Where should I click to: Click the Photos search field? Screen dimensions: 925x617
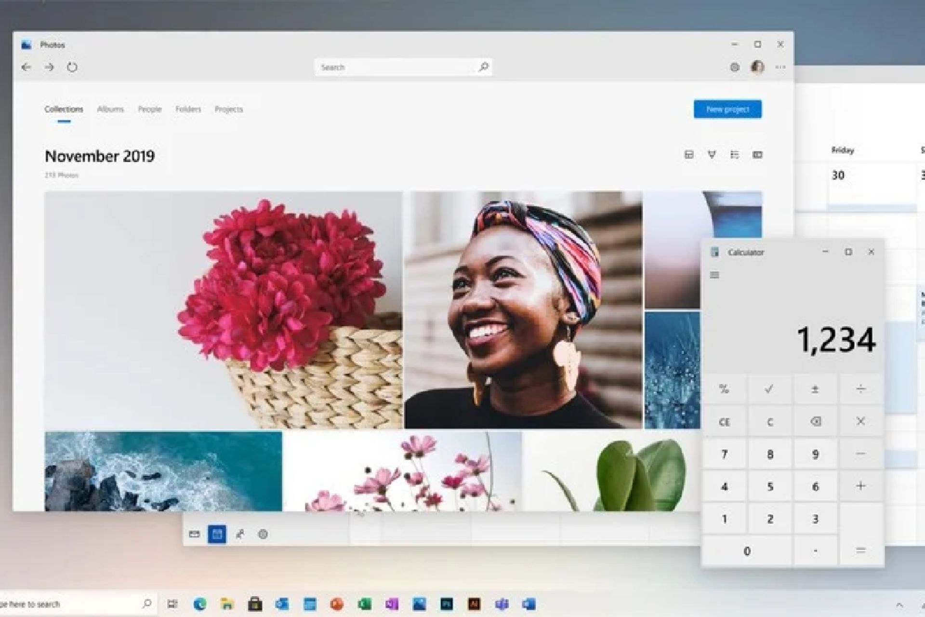pos(395,67)
